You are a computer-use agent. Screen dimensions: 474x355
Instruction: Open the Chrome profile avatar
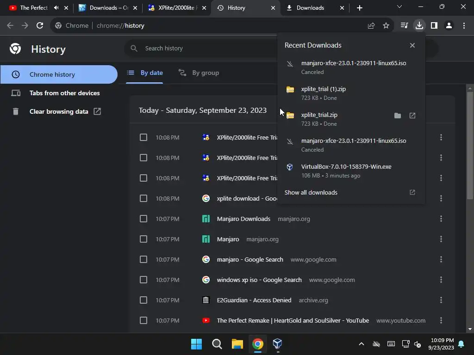click(x=449, y=26)
